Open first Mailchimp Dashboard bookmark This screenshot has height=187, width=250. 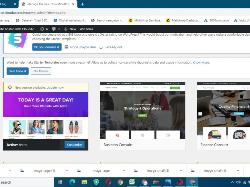[145, 20]
